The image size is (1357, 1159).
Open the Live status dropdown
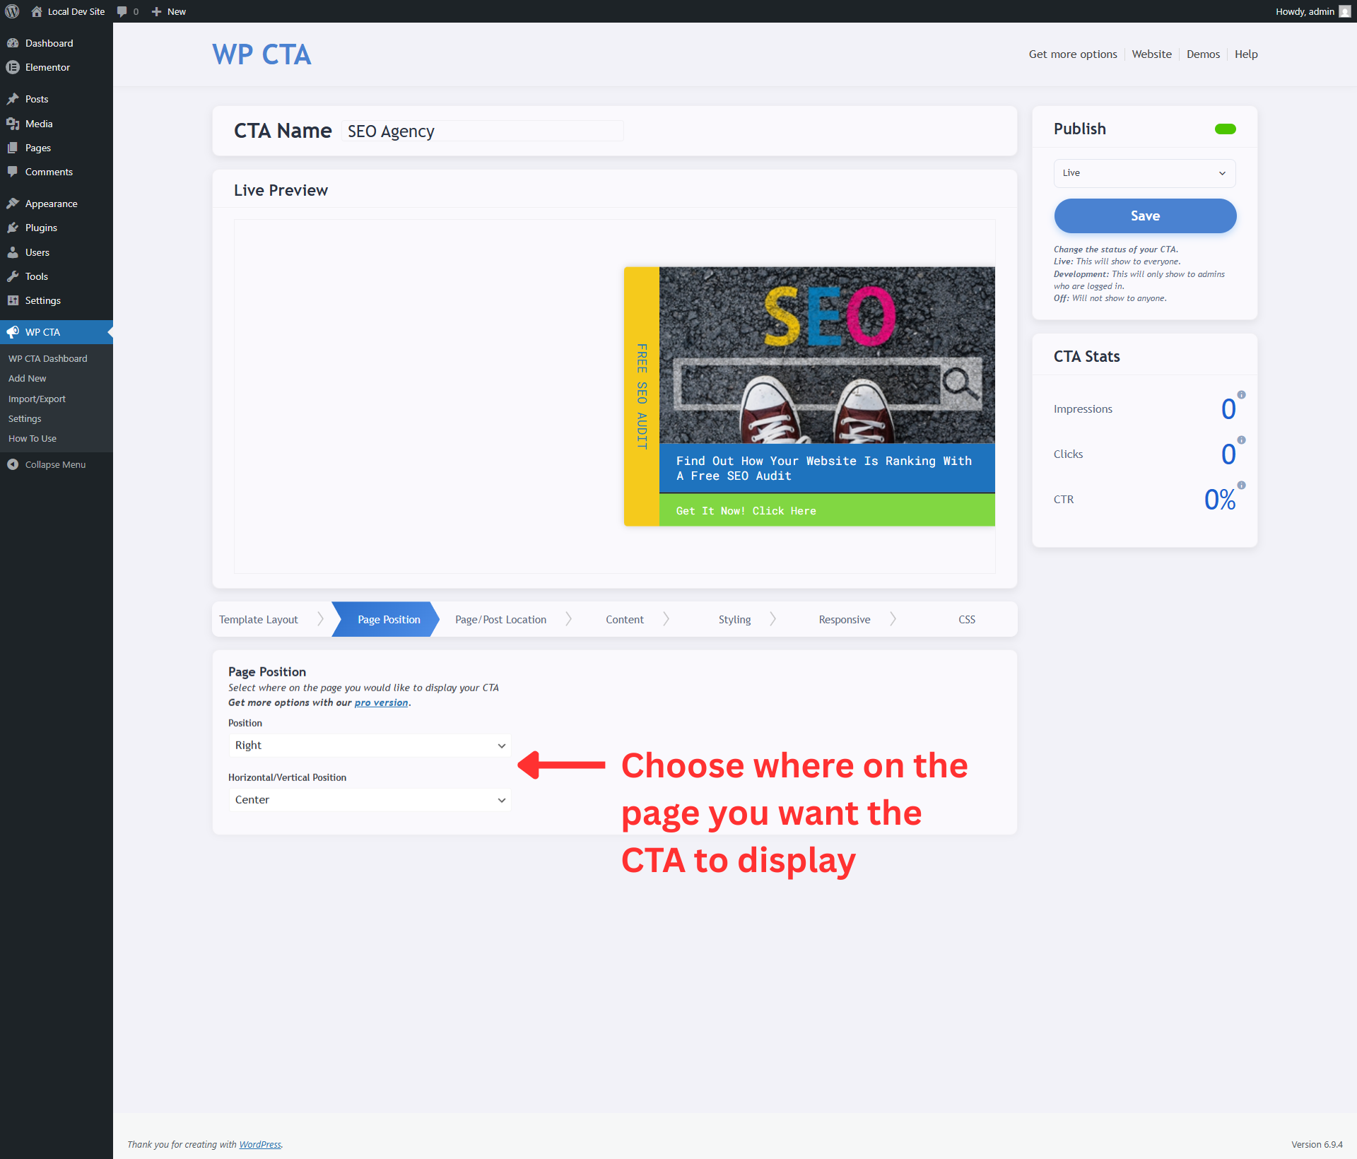point(1144,173)
